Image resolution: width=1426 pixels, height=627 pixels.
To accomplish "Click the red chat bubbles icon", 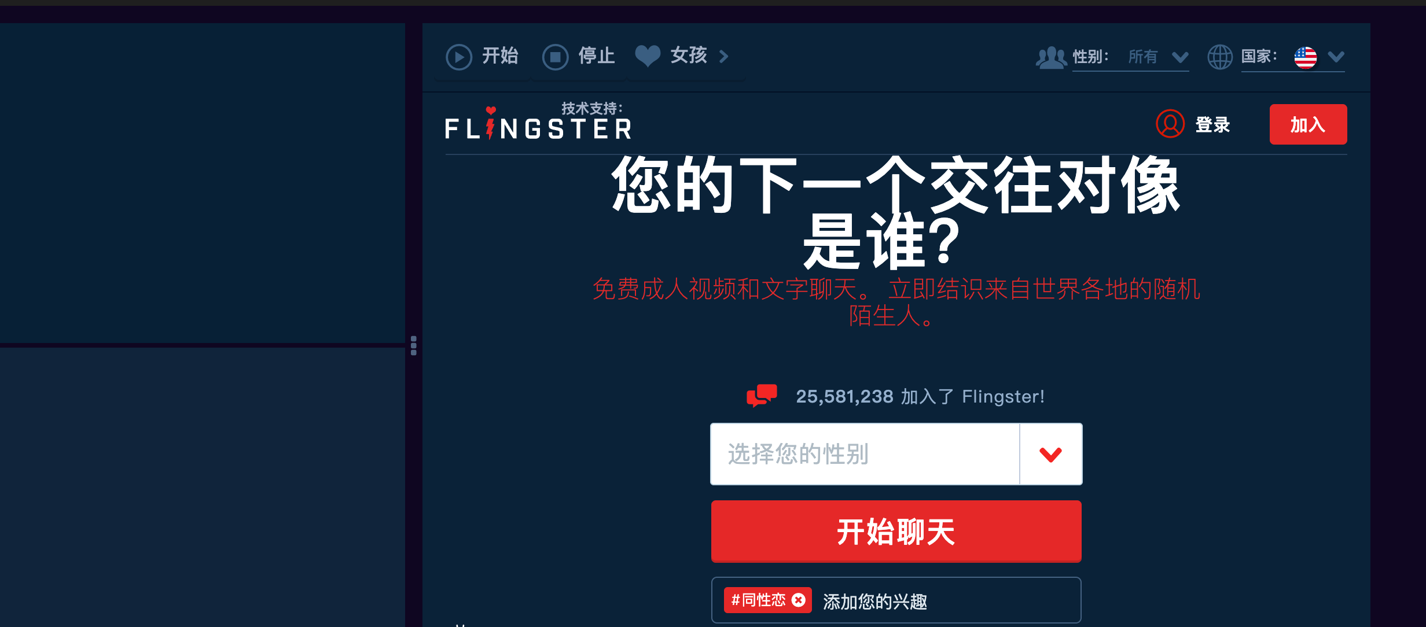I will (x=762, y=396).
